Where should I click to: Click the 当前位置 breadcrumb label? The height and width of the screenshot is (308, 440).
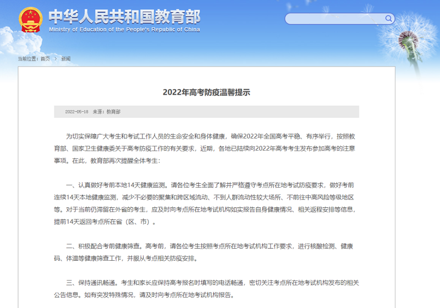tap(28, 58)
